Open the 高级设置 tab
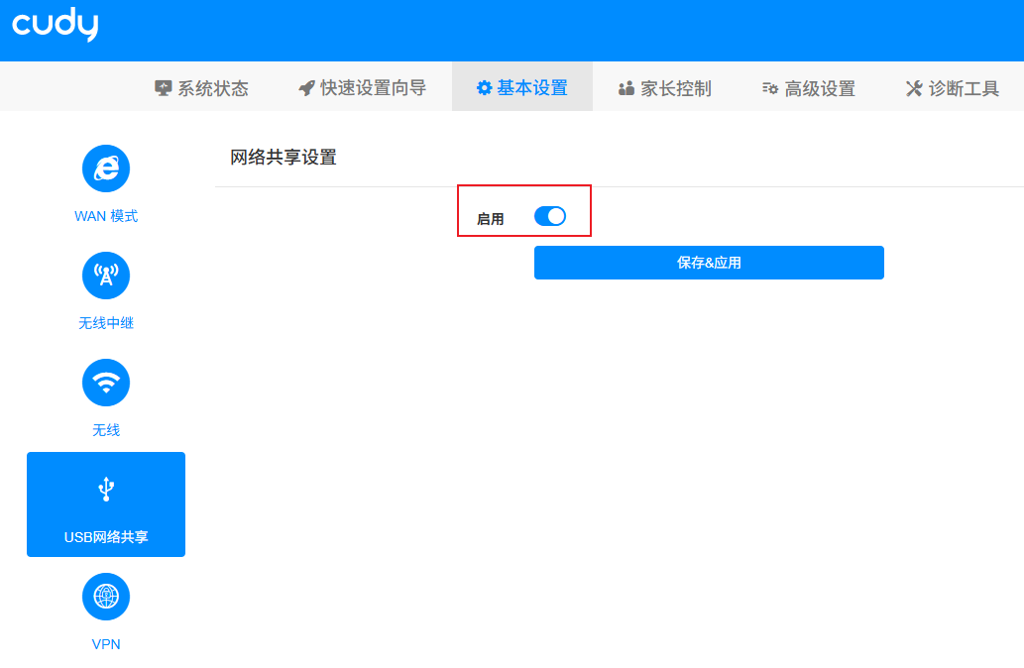This screenshot has height=668, width=1024. click(809, 88)
